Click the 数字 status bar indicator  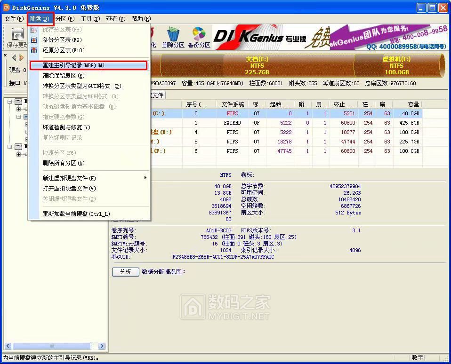(x=417, y=358)
